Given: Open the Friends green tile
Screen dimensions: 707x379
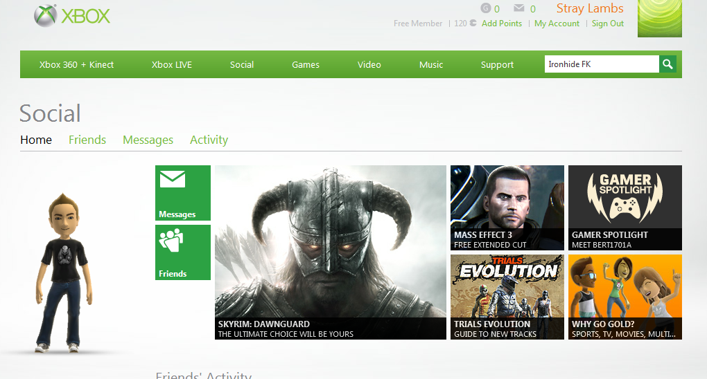Looking at the screenshot, I should coord(182,252).
